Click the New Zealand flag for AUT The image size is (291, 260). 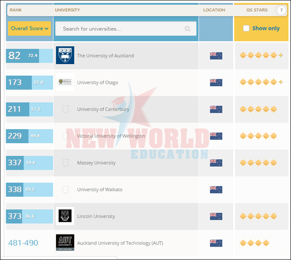pos(216,243)
